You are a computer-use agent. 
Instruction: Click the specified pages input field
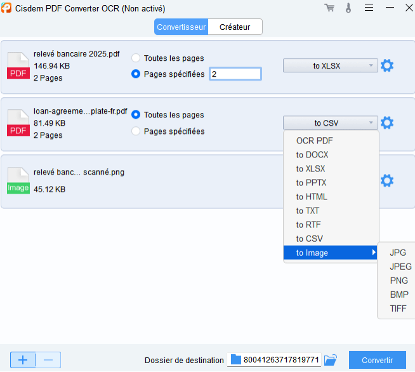point(235,74)
